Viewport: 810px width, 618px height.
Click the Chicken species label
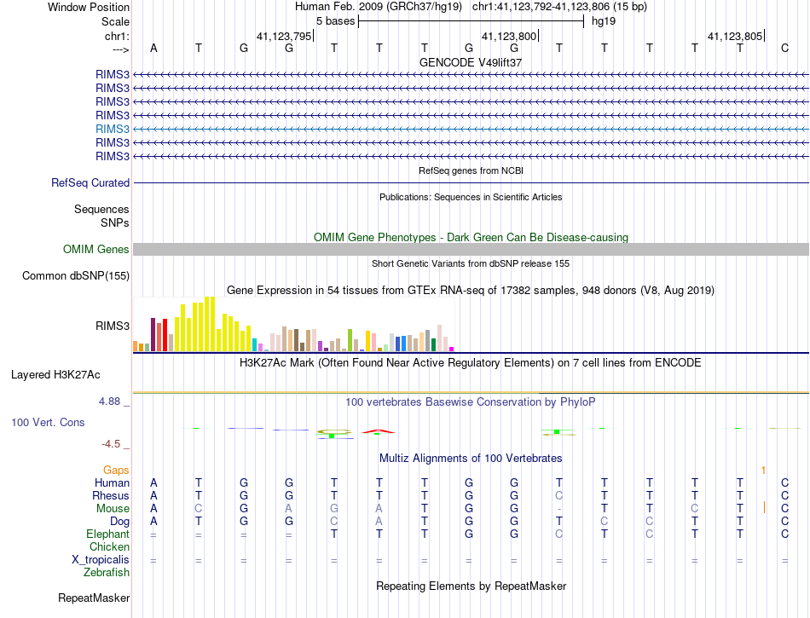pos(109,546)
